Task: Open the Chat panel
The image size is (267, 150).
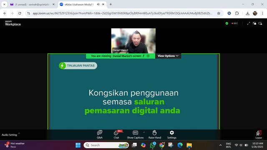Action: coord(116,135)
